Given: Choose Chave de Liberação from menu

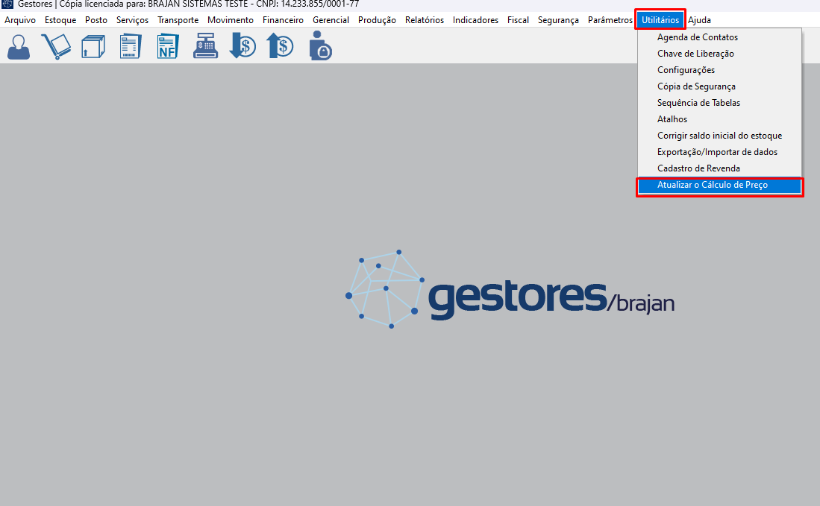Looking at the screenshot, I should coord(695,54).
